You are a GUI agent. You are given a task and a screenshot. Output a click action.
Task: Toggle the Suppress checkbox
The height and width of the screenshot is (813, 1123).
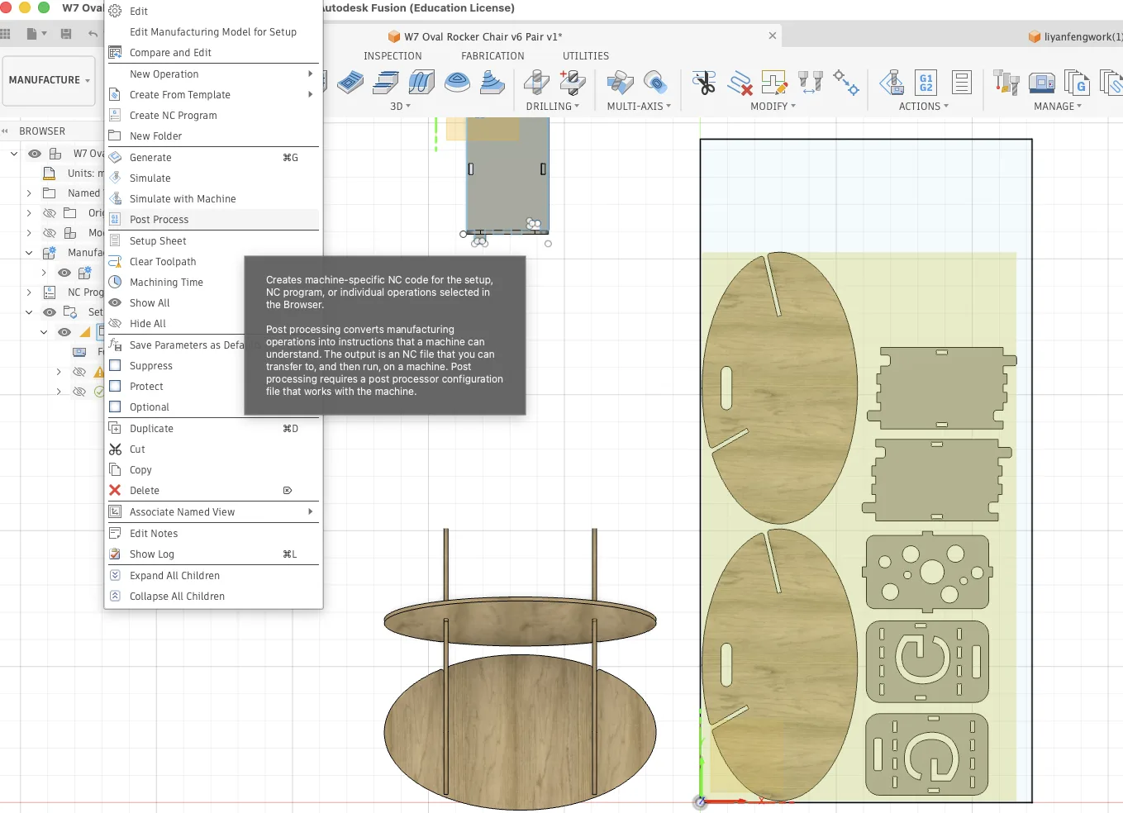pos(115,365)
